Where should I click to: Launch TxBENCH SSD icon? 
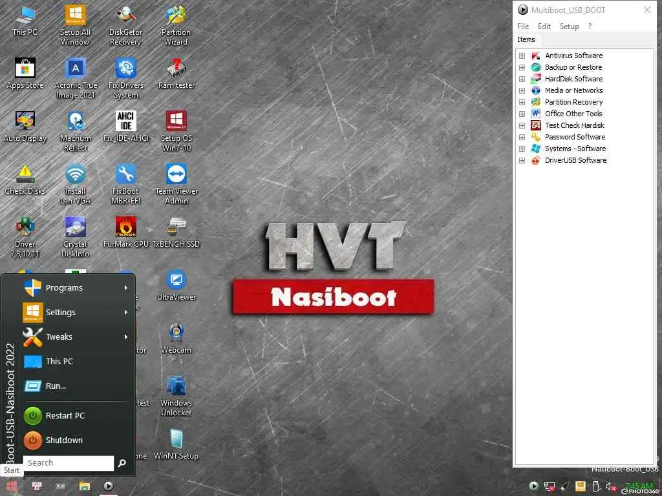click(176, 232)
